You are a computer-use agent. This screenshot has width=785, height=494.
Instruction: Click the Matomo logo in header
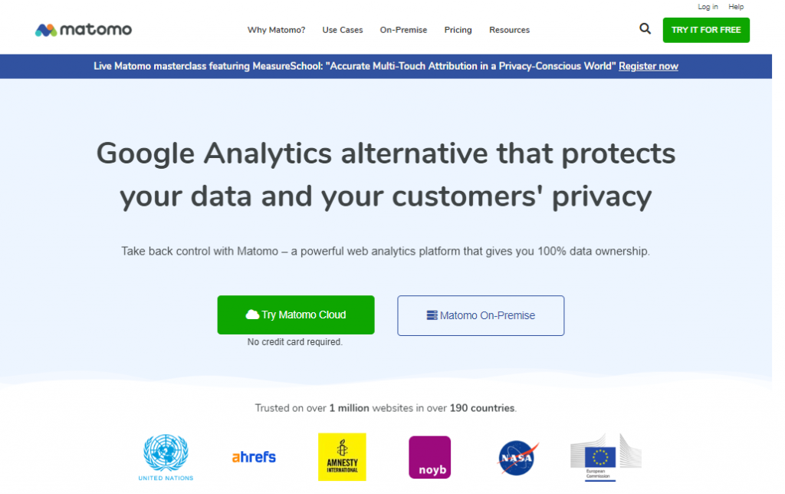[83, 30]
